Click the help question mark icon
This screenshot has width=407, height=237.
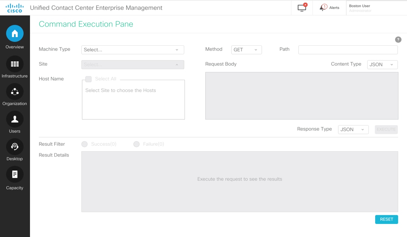[398, 40]
